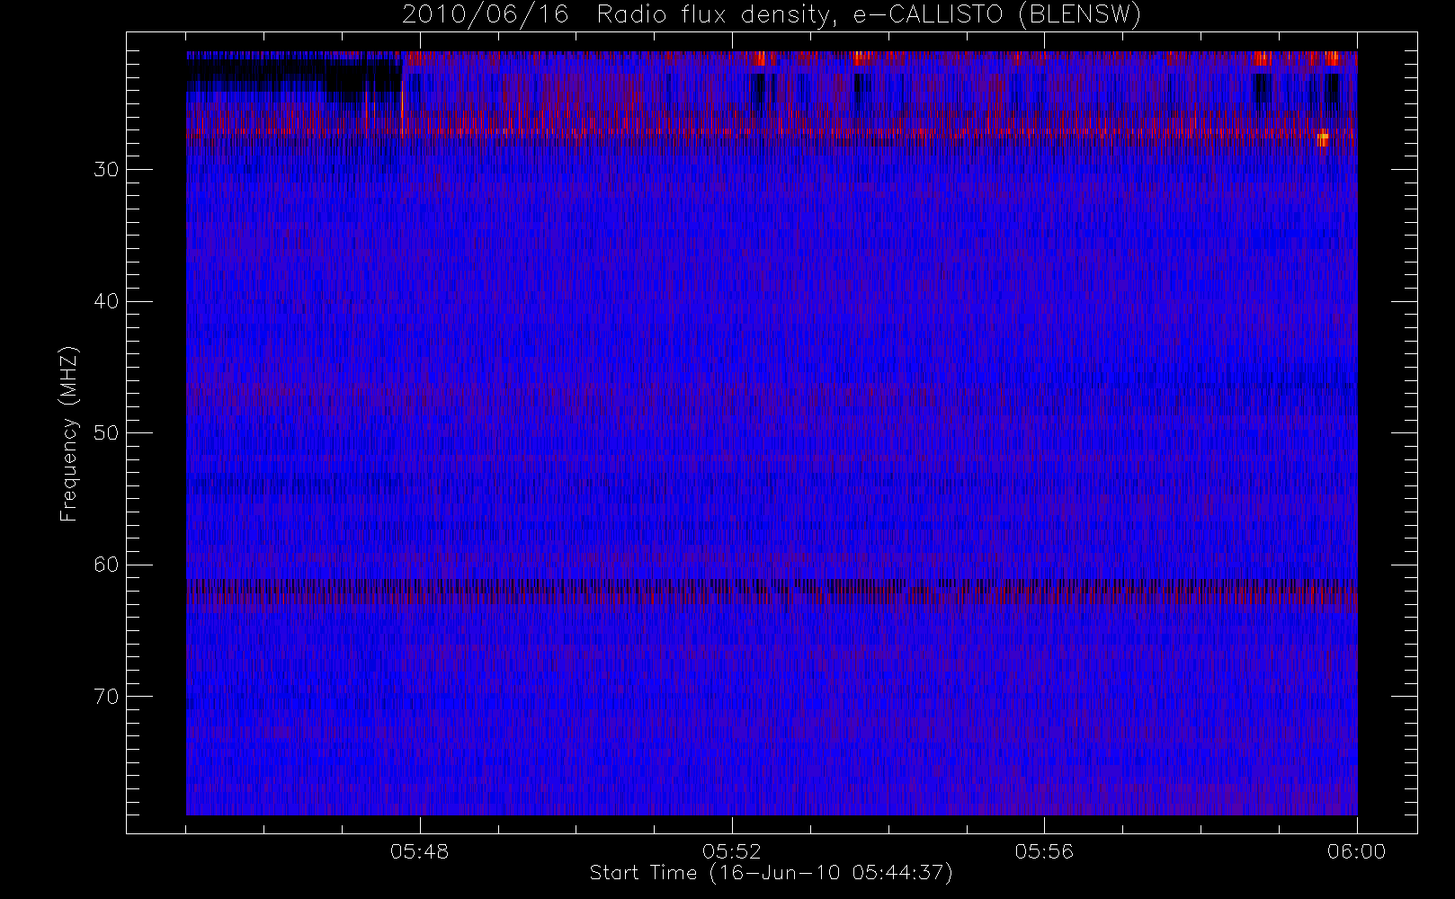The height and width of the screenshot is (899, 1455).
Task: Click the 05:56 time tick label
Action: [1044, 851]
